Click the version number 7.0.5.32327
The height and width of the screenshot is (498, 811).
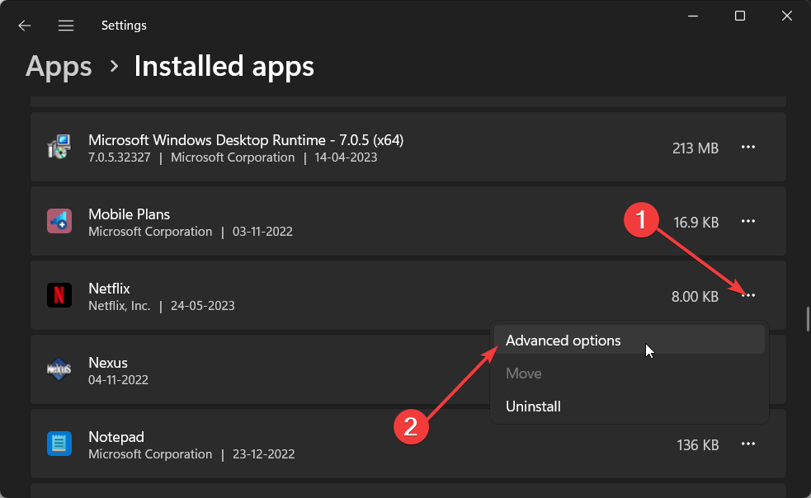coord(119,157)
